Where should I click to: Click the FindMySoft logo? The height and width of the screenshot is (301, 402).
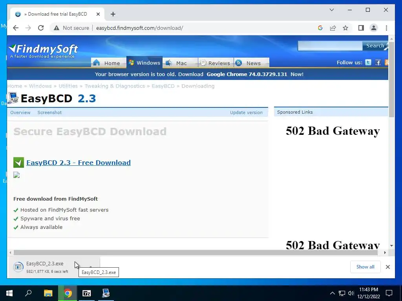click(x=43, y=51)
